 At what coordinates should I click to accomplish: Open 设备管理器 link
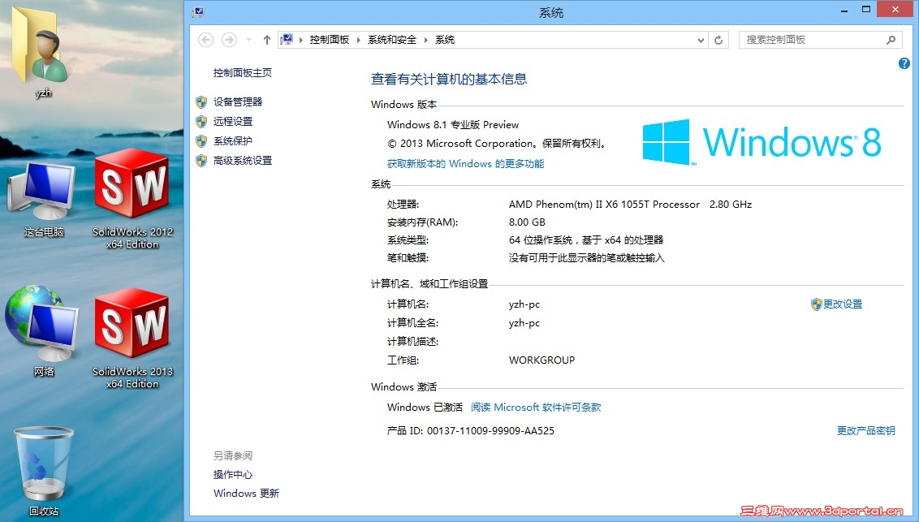point(238,102)
